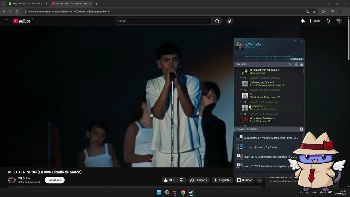The height and width of the screenshot is (197, 350).
Task: Open MILO J channel name link
Action: 22,178
